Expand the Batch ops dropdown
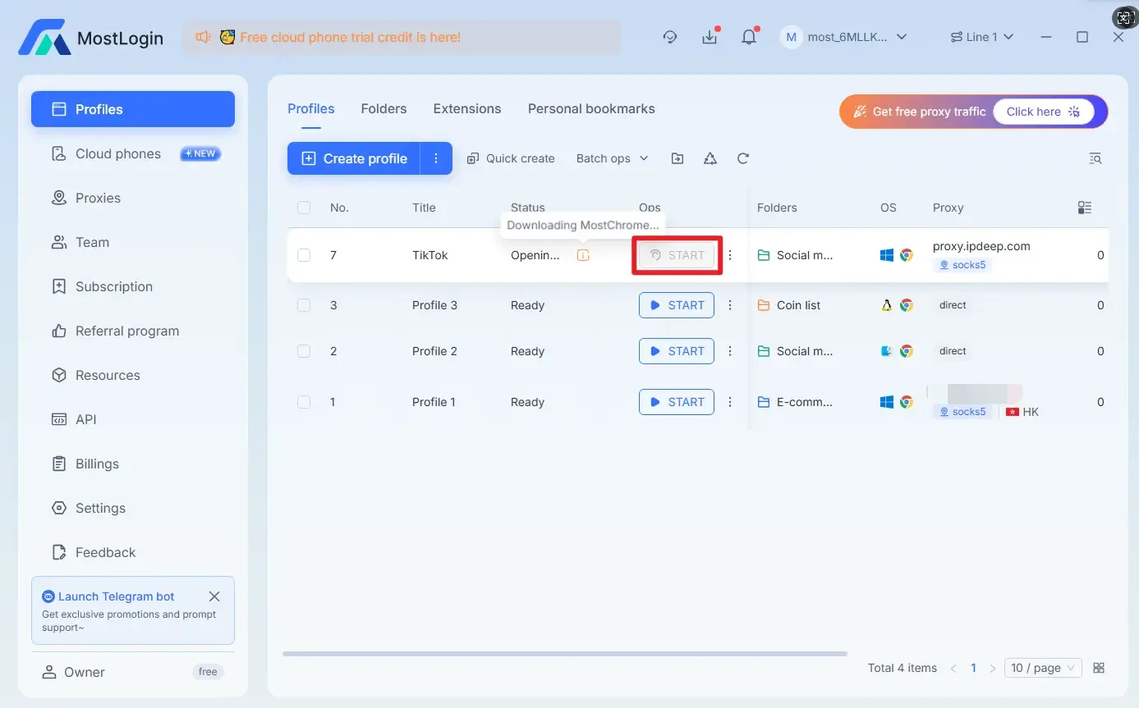Screen dimensions: 1139x708 click(612, 158)
